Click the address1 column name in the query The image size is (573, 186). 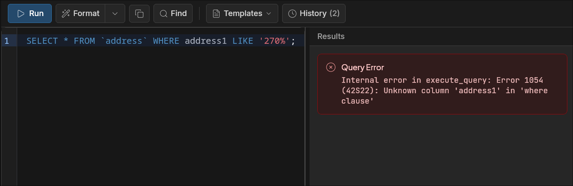click(x=206, y=41)
